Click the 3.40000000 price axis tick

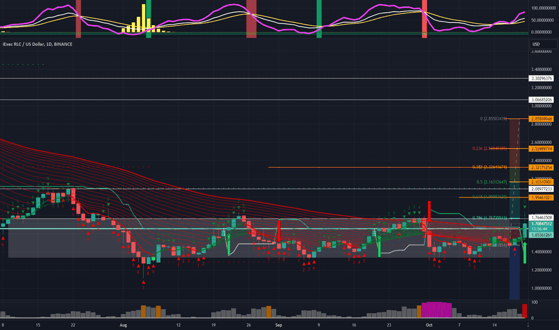(541, 70)
